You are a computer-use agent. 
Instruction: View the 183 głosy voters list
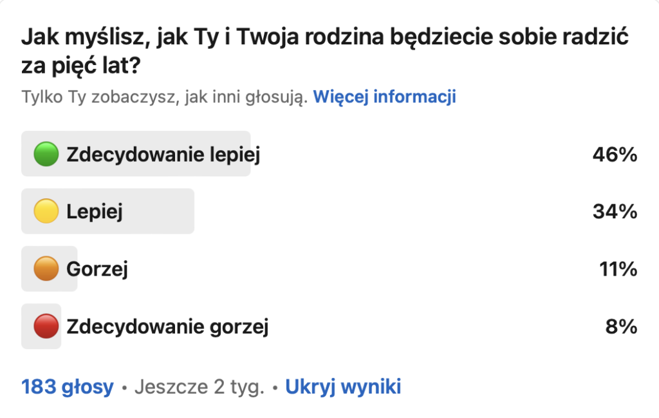click(x=68, y=386)
